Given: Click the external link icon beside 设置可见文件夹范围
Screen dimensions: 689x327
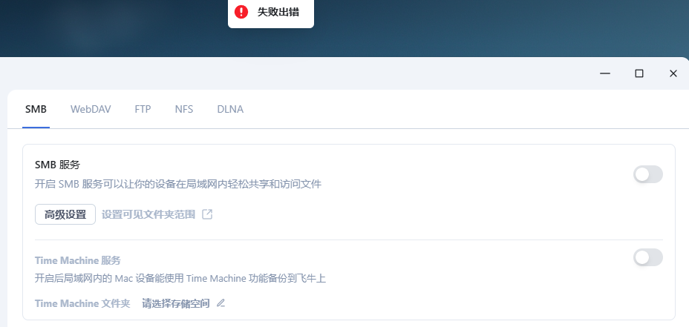Looking at the screenshot, I should [x=207, y=214].
